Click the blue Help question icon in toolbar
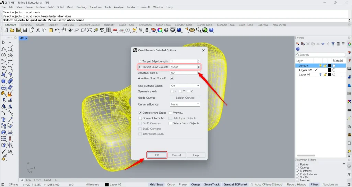The width and height of the screenshot is (352, 187). 211,30
